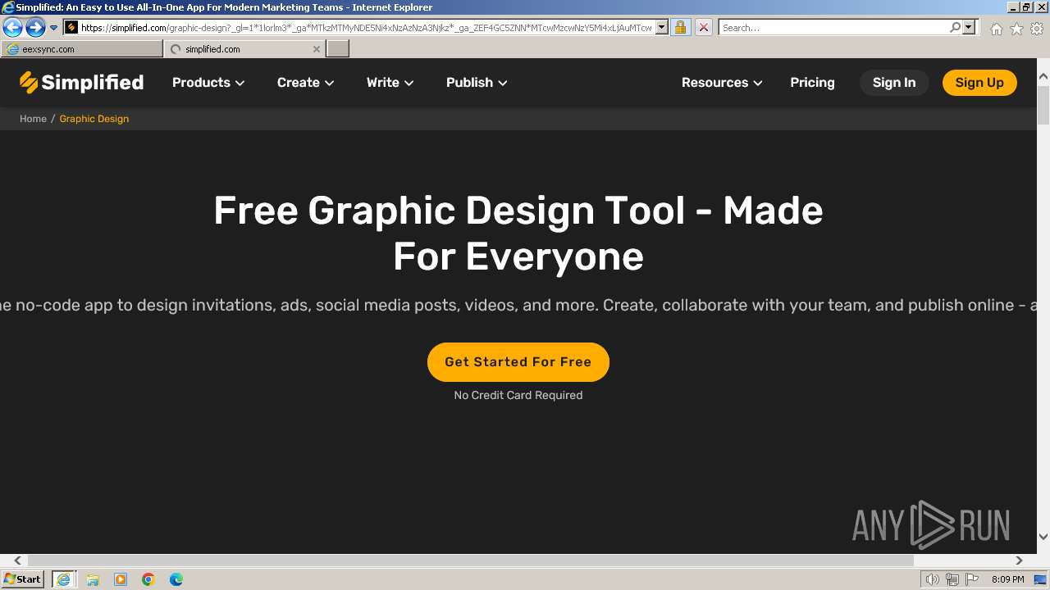The height and width of the screenshot is (590, 1050).
Task: Expand the Resources menu
Action: point(722,82)
